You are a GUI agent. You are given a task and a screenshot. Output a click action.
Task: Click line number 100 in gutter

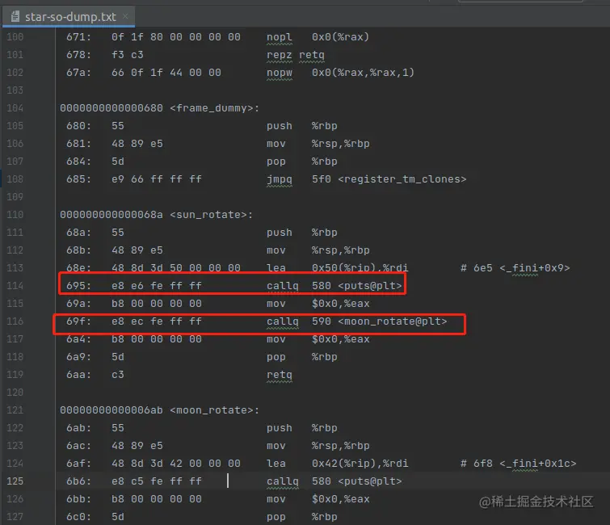pyautogui.click(x=15, y=37)
